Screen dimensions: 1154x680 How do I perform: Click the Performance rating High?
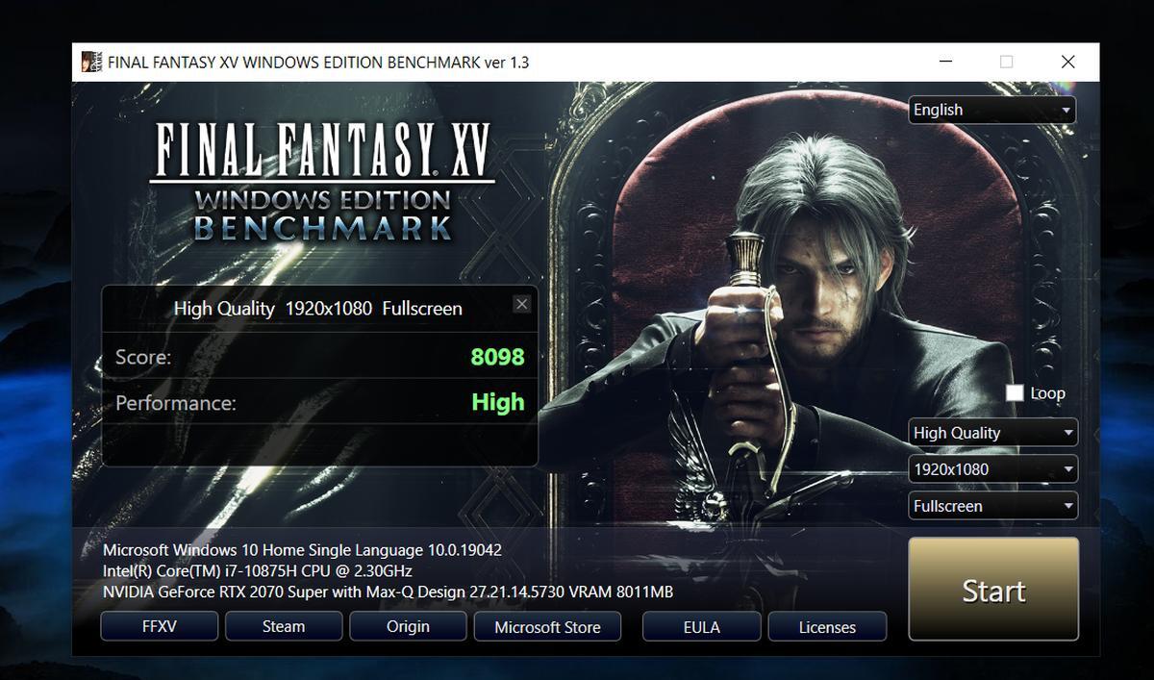[x=498, y=402]
